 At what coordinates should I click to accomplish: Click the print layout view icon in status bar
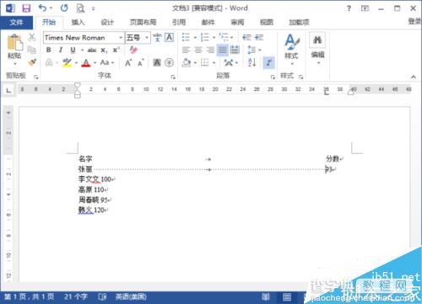tap(287, 296)
